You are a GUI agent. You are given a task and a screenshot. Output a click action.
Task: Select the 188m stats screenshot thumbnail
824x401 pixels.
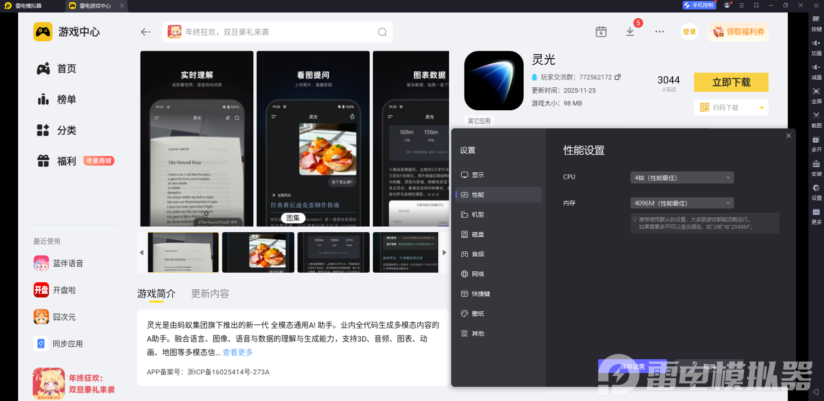pyautogui.click(x=334, y=252)
